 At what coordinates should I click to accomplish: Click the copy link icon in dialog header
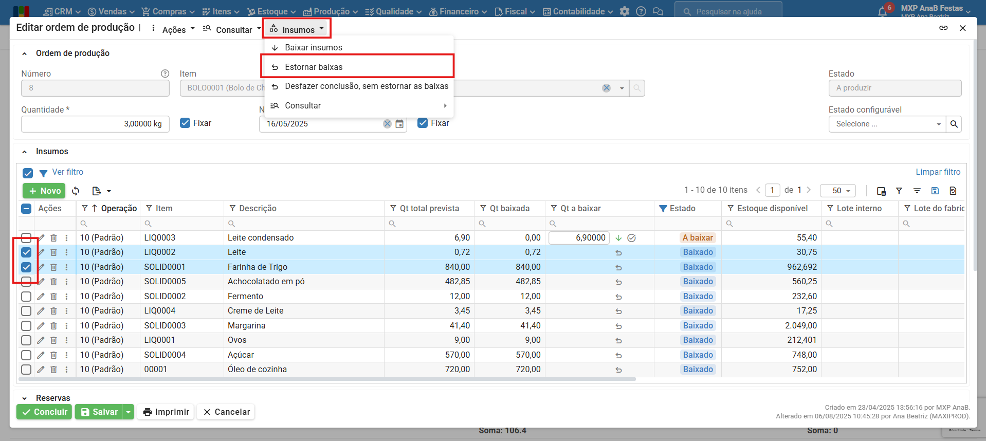coord(943,28)
